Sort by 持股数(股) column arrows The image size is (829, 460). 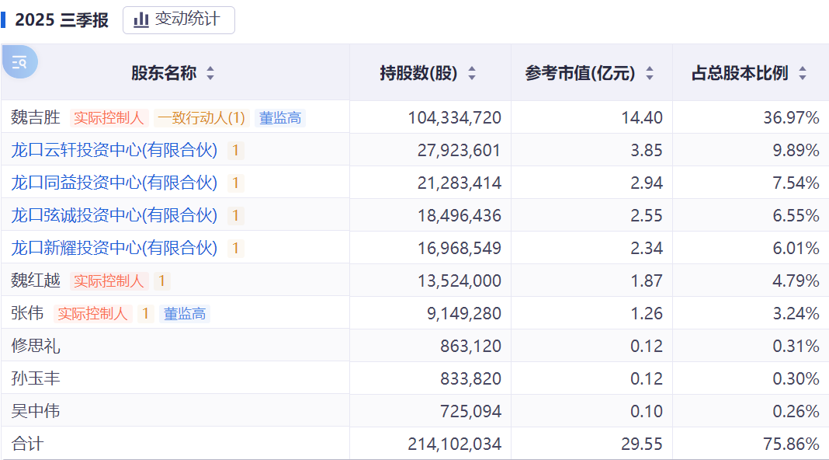pyautogui.click(x=472, y=74)
